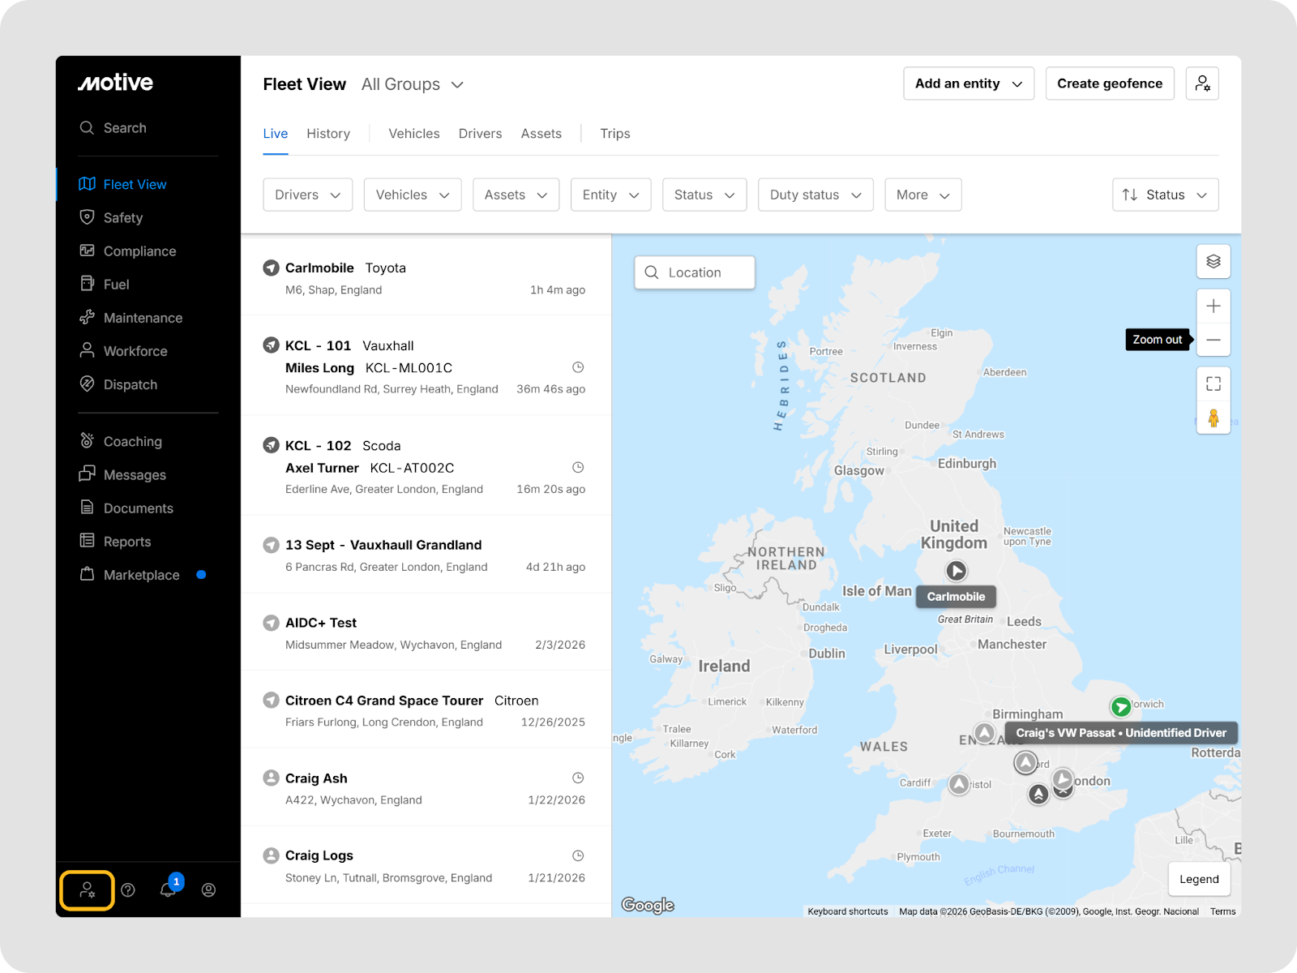The height and width of the screenshot is (973, 1297).
Task: Open the Duty status filter dropdown
Action: 815,195
